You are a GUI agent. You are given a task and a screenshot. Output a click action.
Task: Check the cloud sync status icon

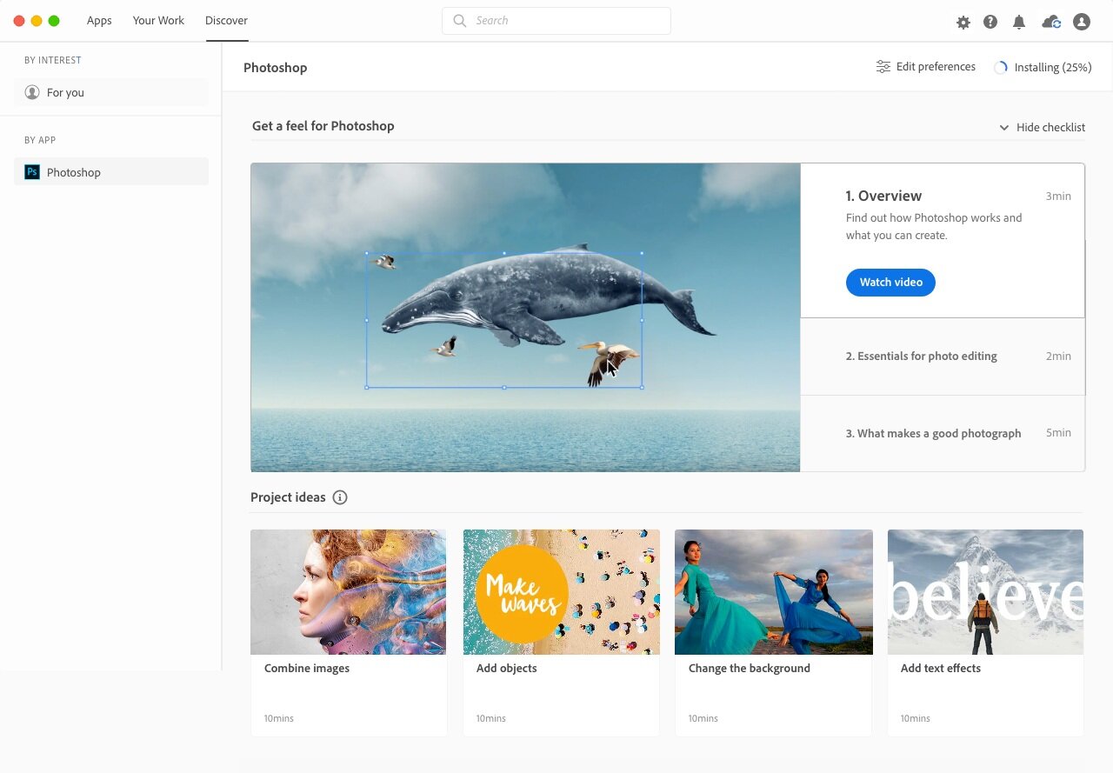[1051, 22]
